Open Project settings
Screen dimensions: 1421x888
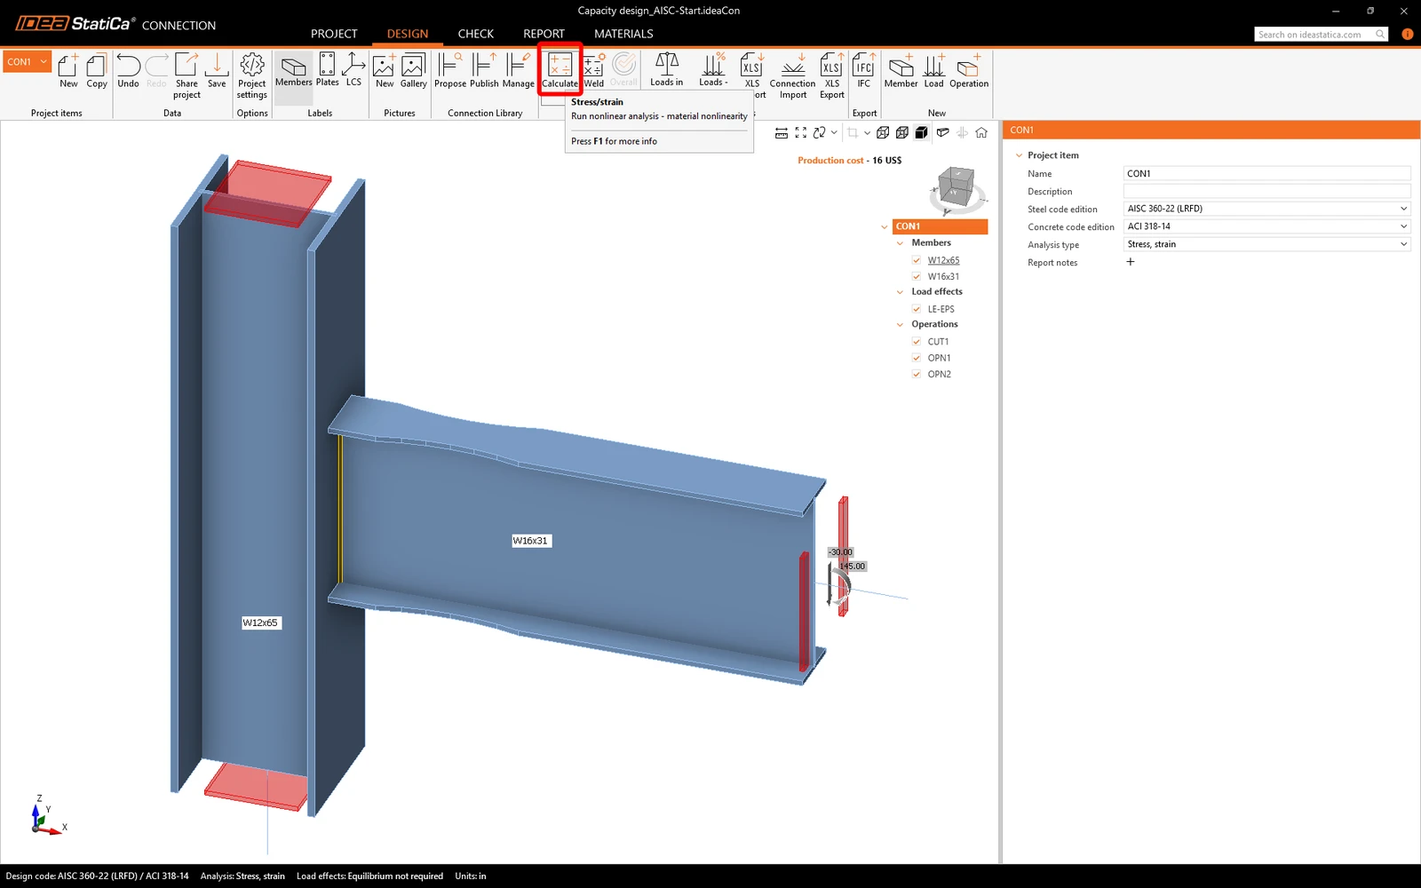click(x=252, y=75)
